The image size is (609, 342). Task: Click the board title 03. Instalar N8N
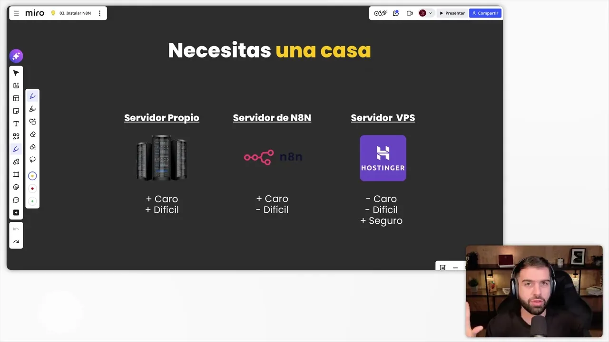(75, 13)
